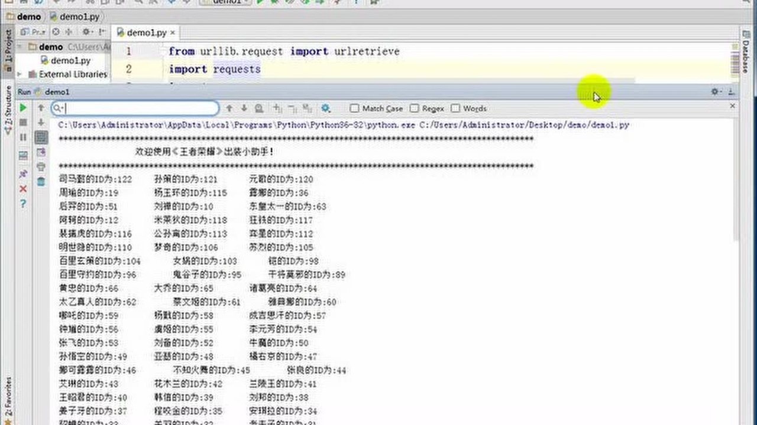The height and width of the screenshot is (425, 757).
Task: Open the Database tool window tab
Action: [x=745, y=57]
